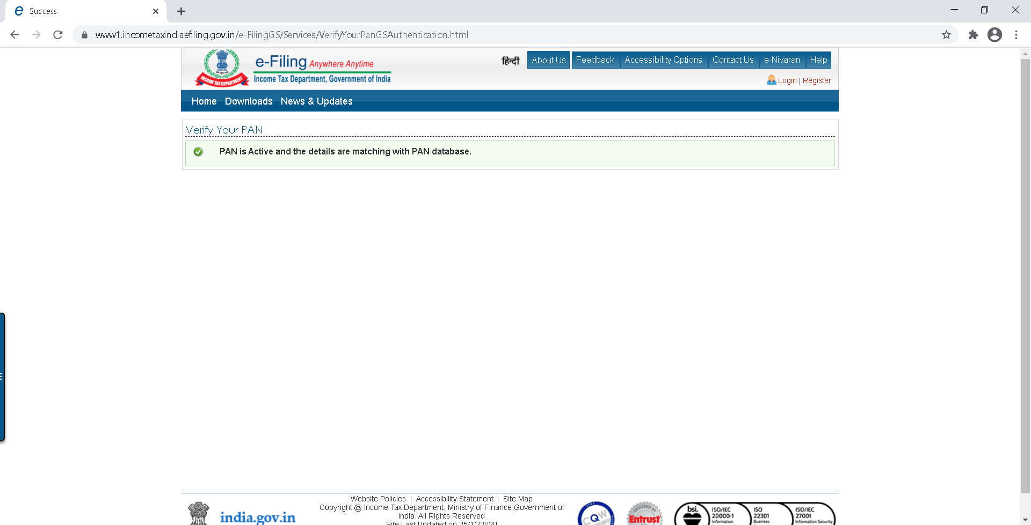Open the Chrome three-dot menu
The width and height of the screenshot is (1031, 525).
click(x=1016, y=35)
